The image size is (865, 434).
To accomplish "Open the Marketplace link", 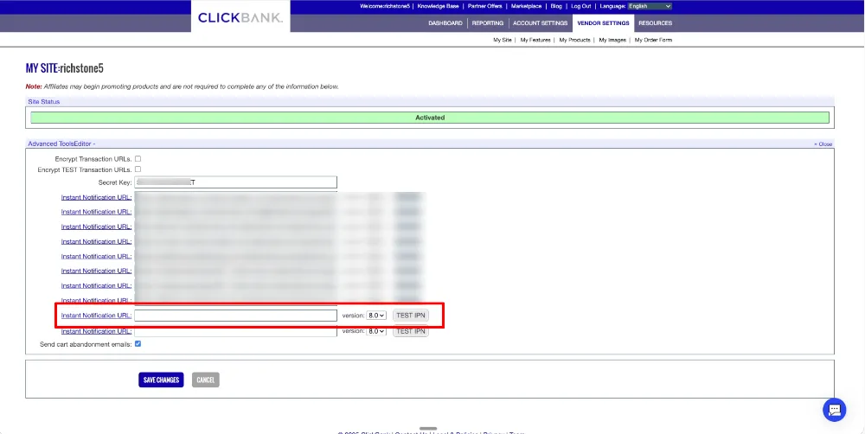I will pos(526,6).
